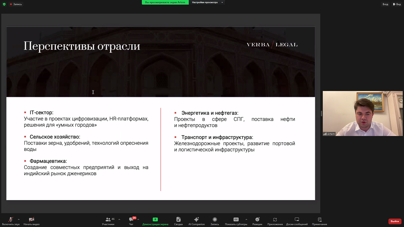This screenshot has height=227, width=404.
Task: Open the Вид (View) menu
Action: click(398, 4)
